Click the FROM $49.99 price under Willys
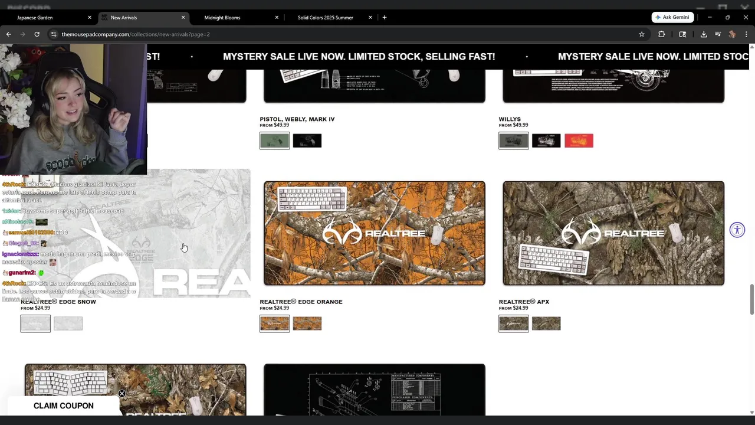This screenshot has height=425, width=755. (513, 125)
